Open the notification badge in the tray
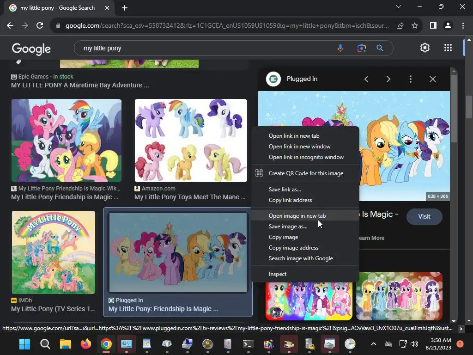 pos(460,344)
